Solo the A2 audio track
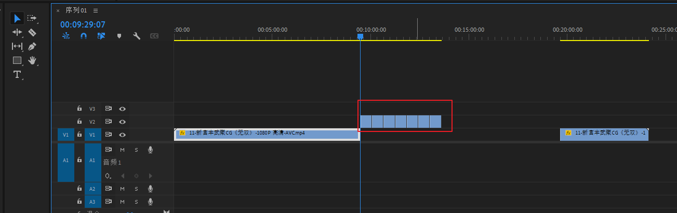677x213 pixels. [137, 189]
